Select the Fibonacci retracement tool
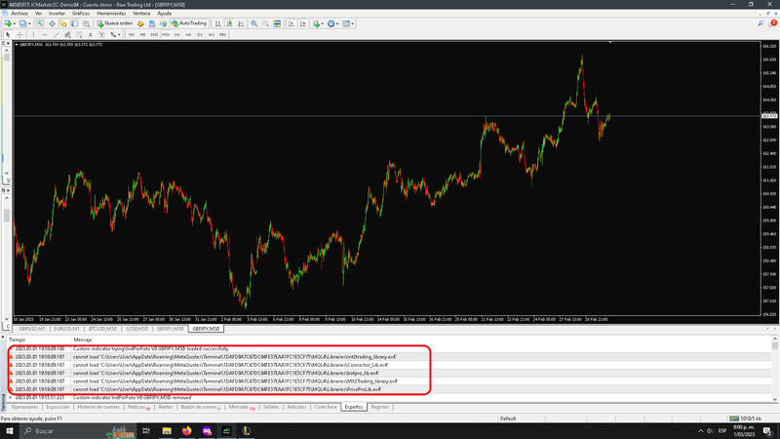 click(79, 35)
